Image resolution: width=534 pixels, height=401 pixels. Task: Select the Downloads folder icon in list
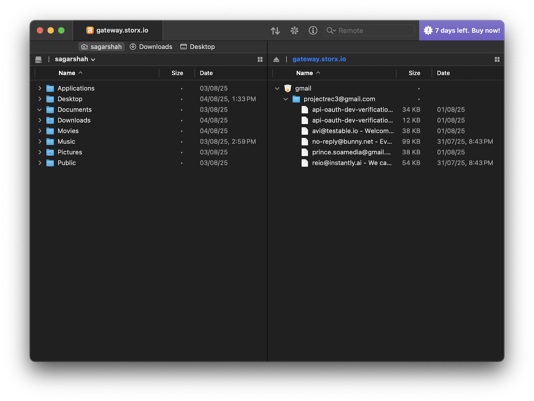(50, 120)
